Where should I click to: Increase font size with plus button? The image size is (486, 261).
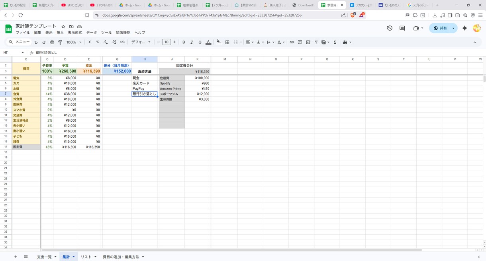click(x=174, y=42)
